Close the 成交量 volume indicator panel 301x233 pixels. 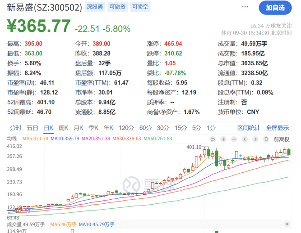287,224
